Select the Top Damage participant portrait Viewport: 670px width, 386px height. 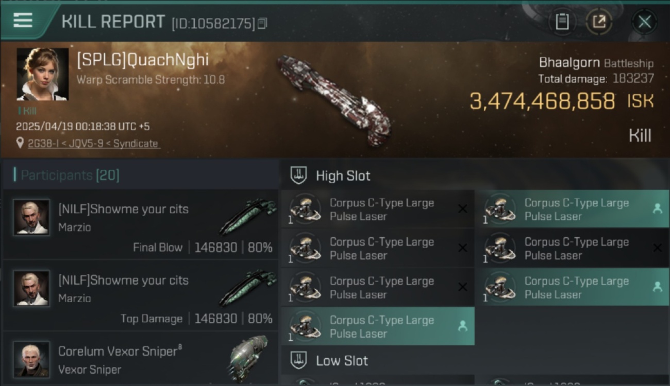(31, 288)
